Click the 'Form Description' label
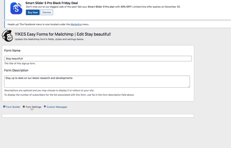The width and height of the screenshot is (231, 148). click(16, 70)
